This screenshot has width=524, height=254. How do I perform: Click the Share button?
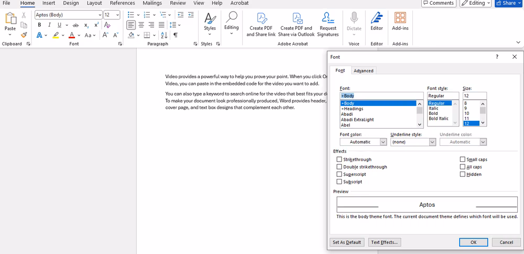pos(508,3)
